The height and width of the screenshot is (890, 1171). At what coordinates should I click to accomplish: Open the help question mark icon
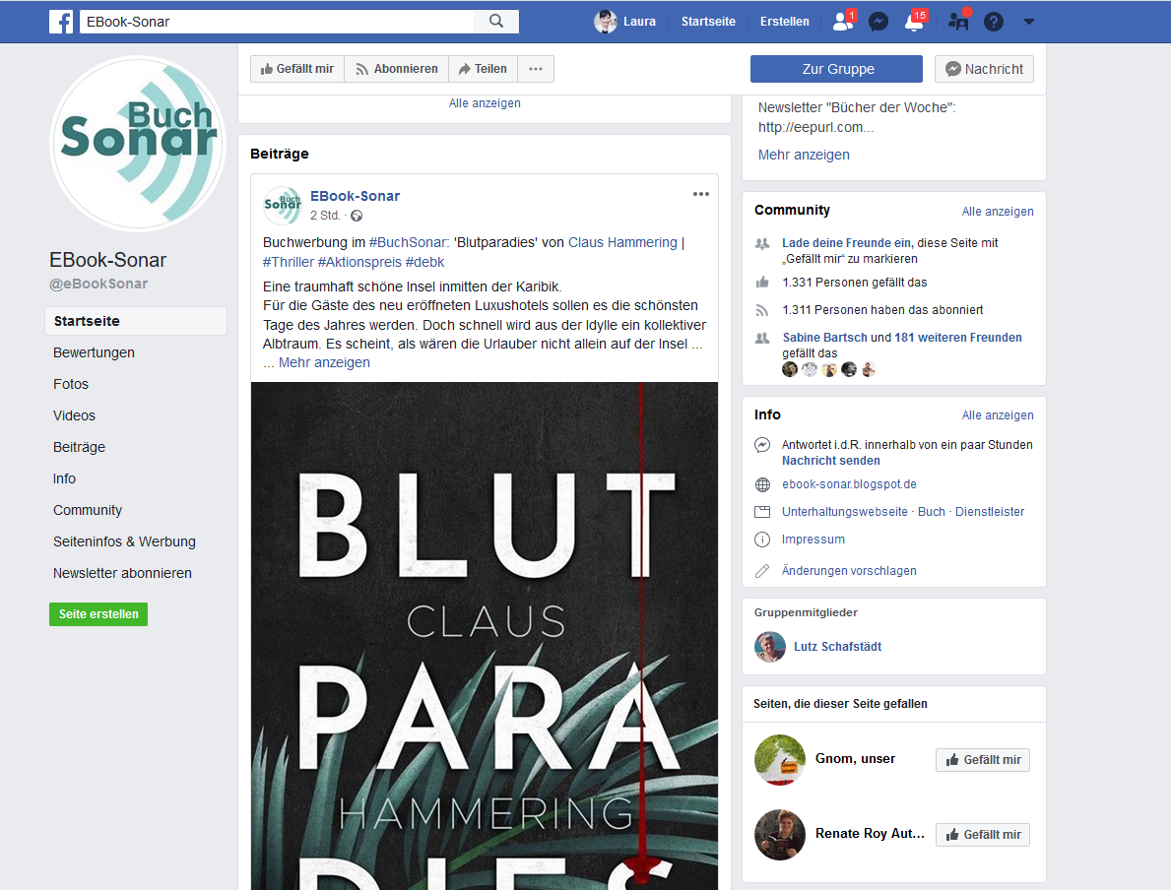(994, 22)
